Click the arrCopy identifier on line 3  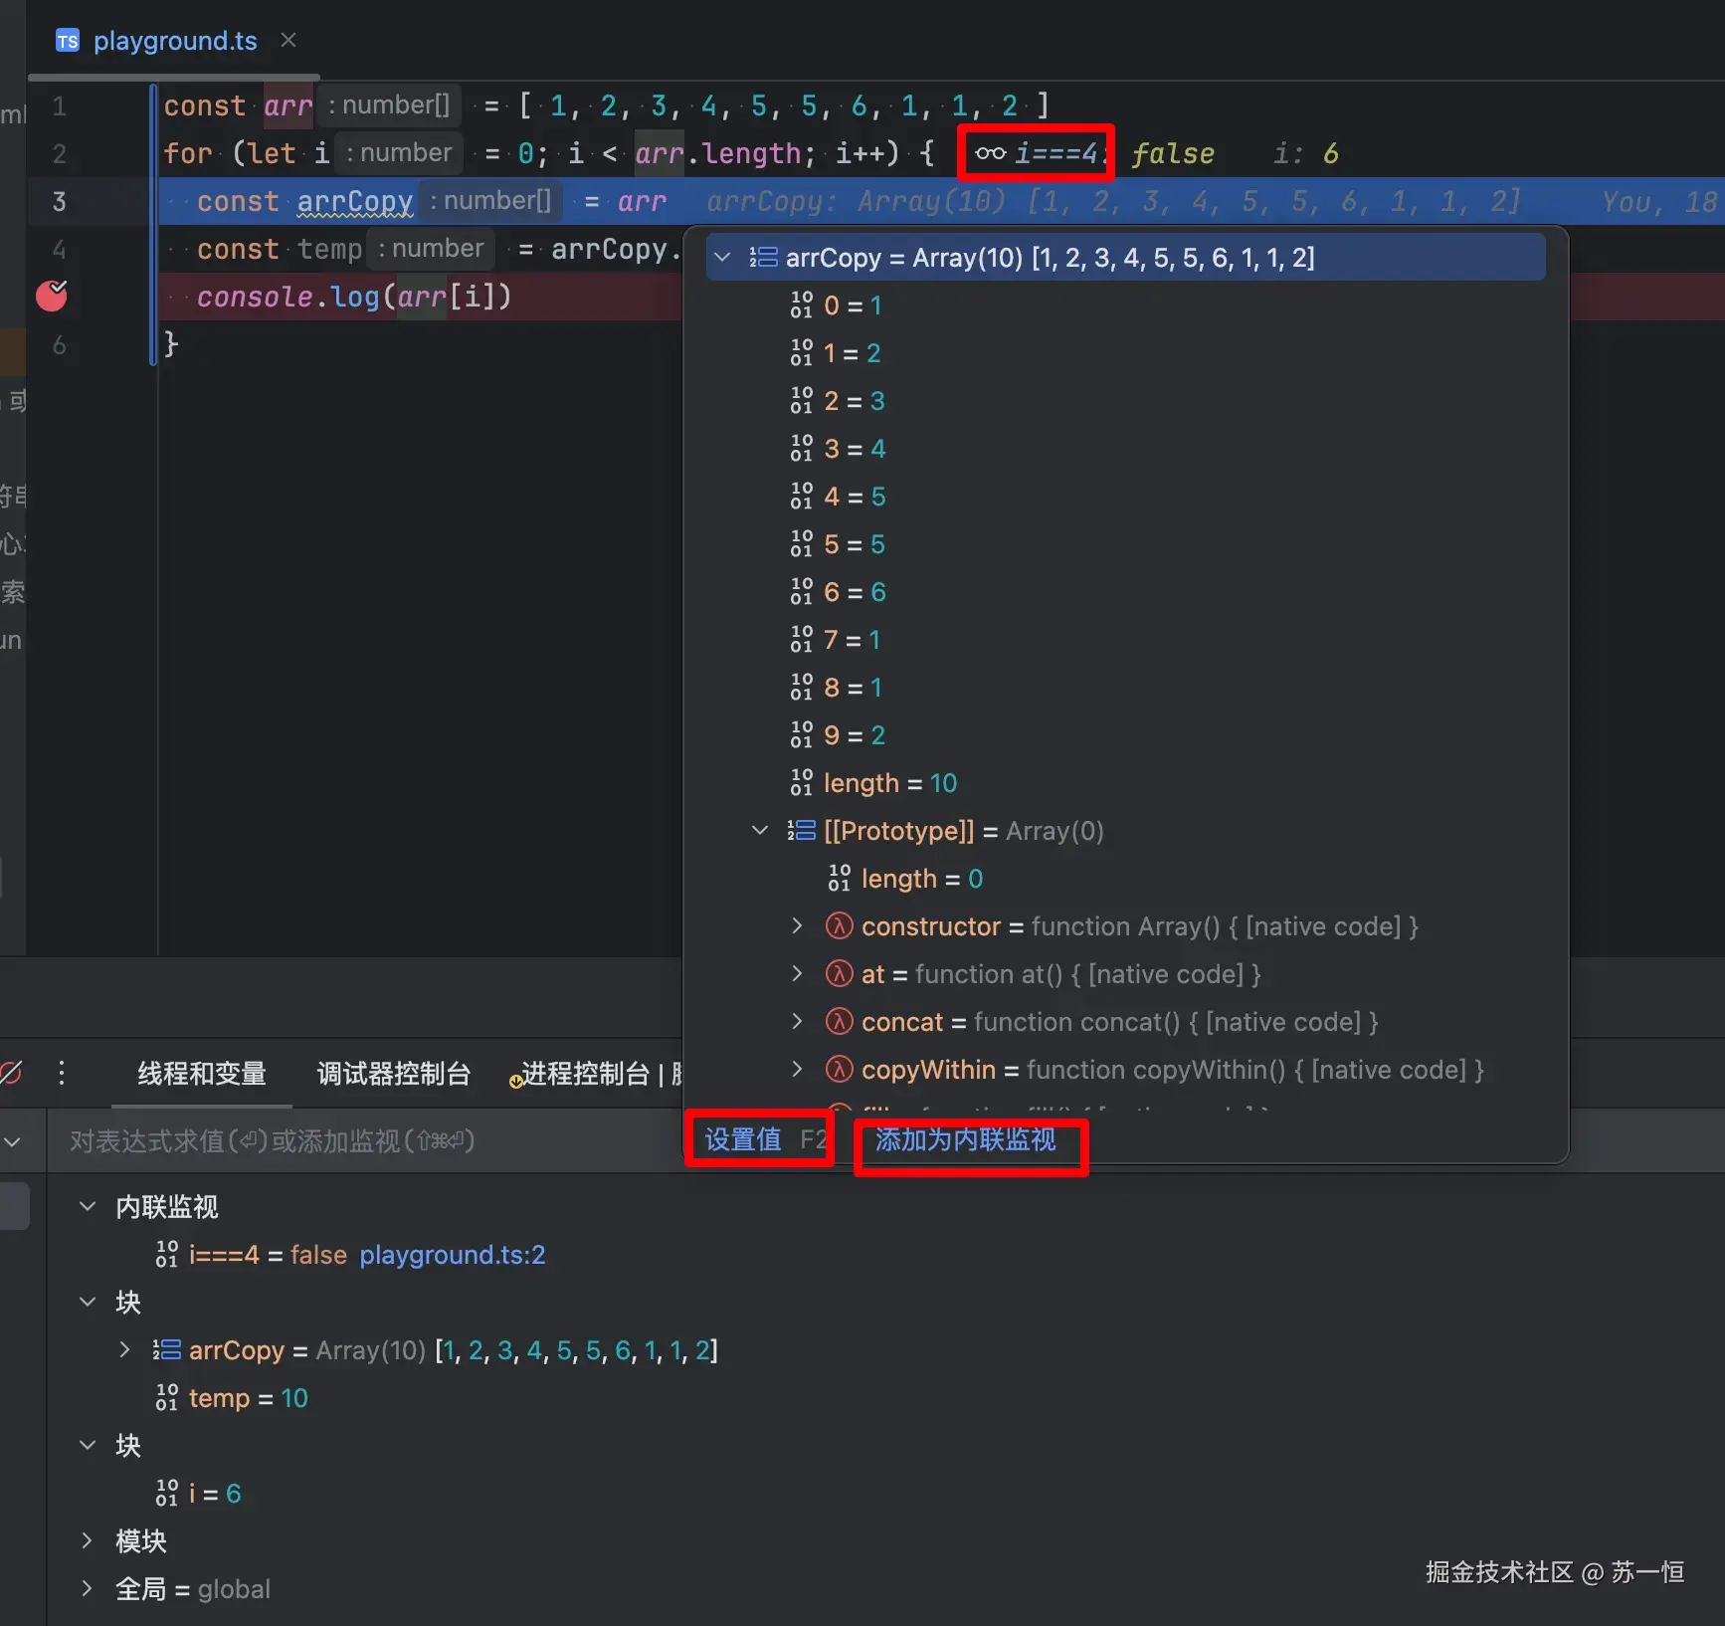pos(355,202)
